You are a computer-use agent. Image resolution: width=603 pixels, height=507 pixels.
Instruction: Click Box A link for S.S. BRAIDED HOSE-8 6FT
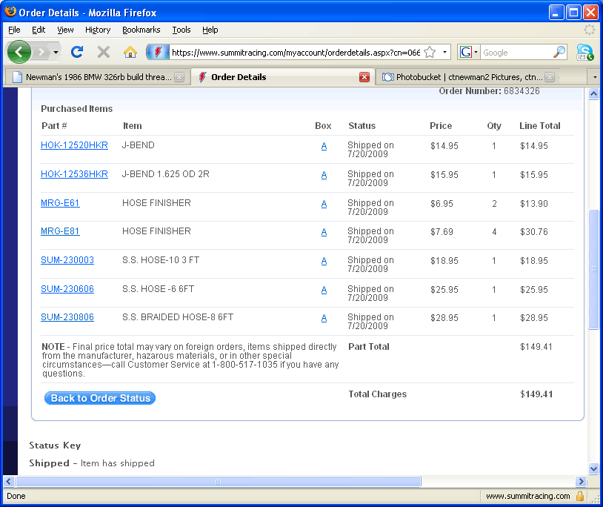pos(324,318)
